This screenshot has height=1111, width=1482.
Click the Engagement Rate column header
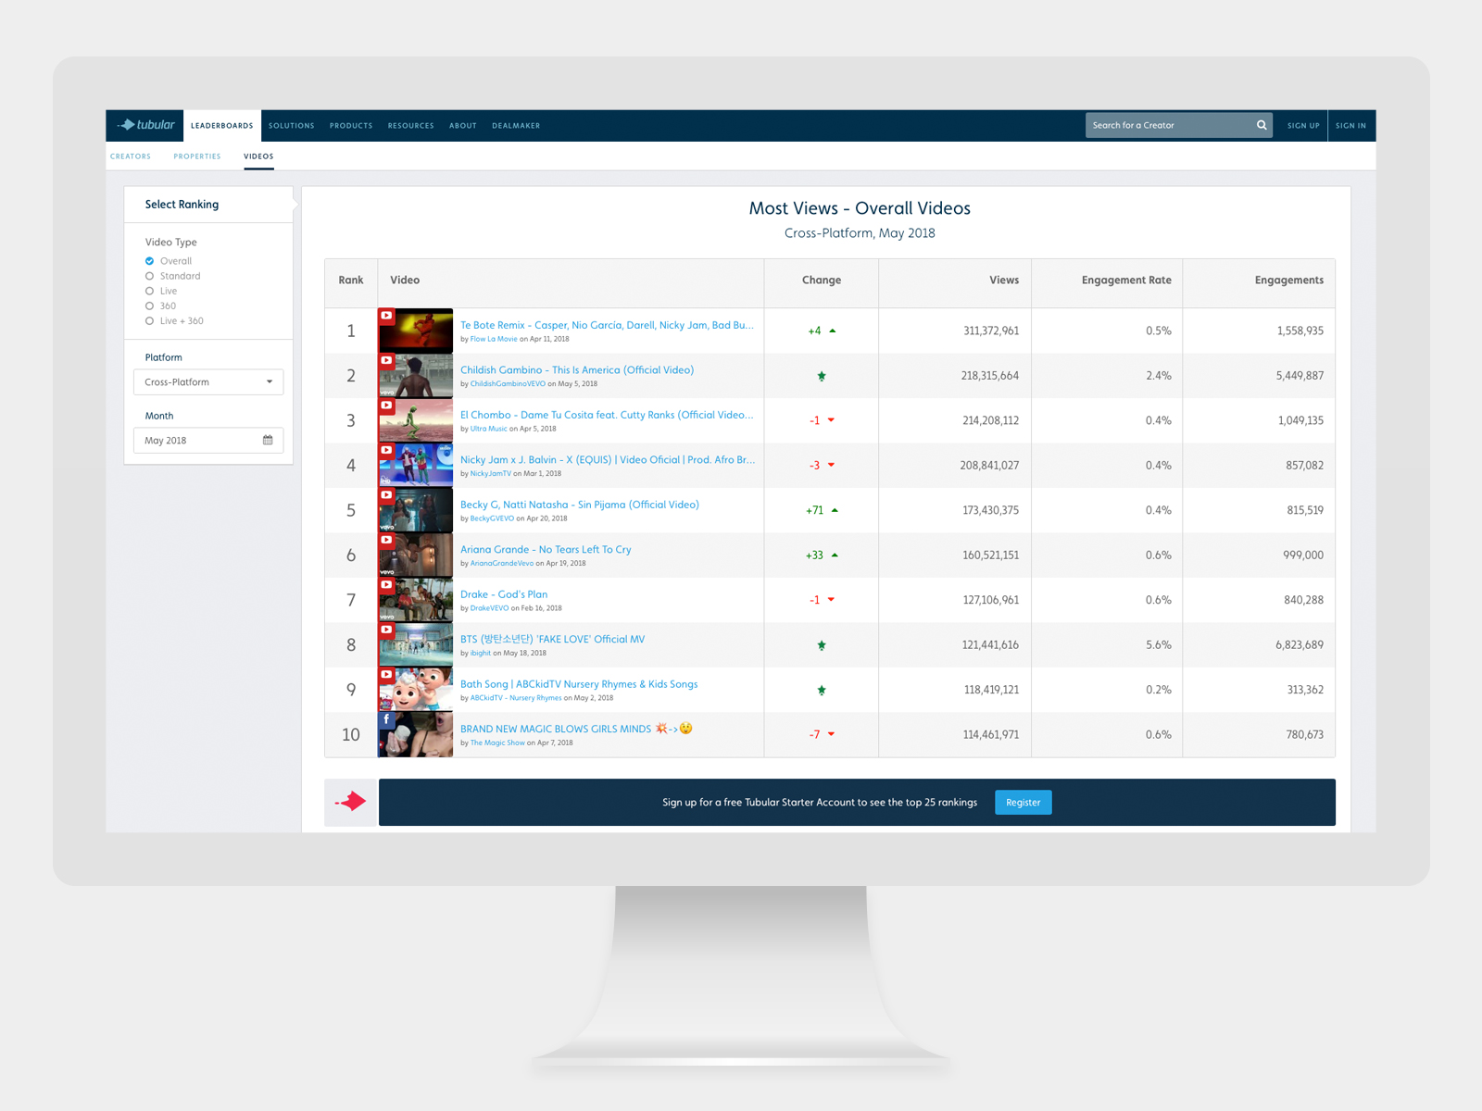[x=1126, y=280]
